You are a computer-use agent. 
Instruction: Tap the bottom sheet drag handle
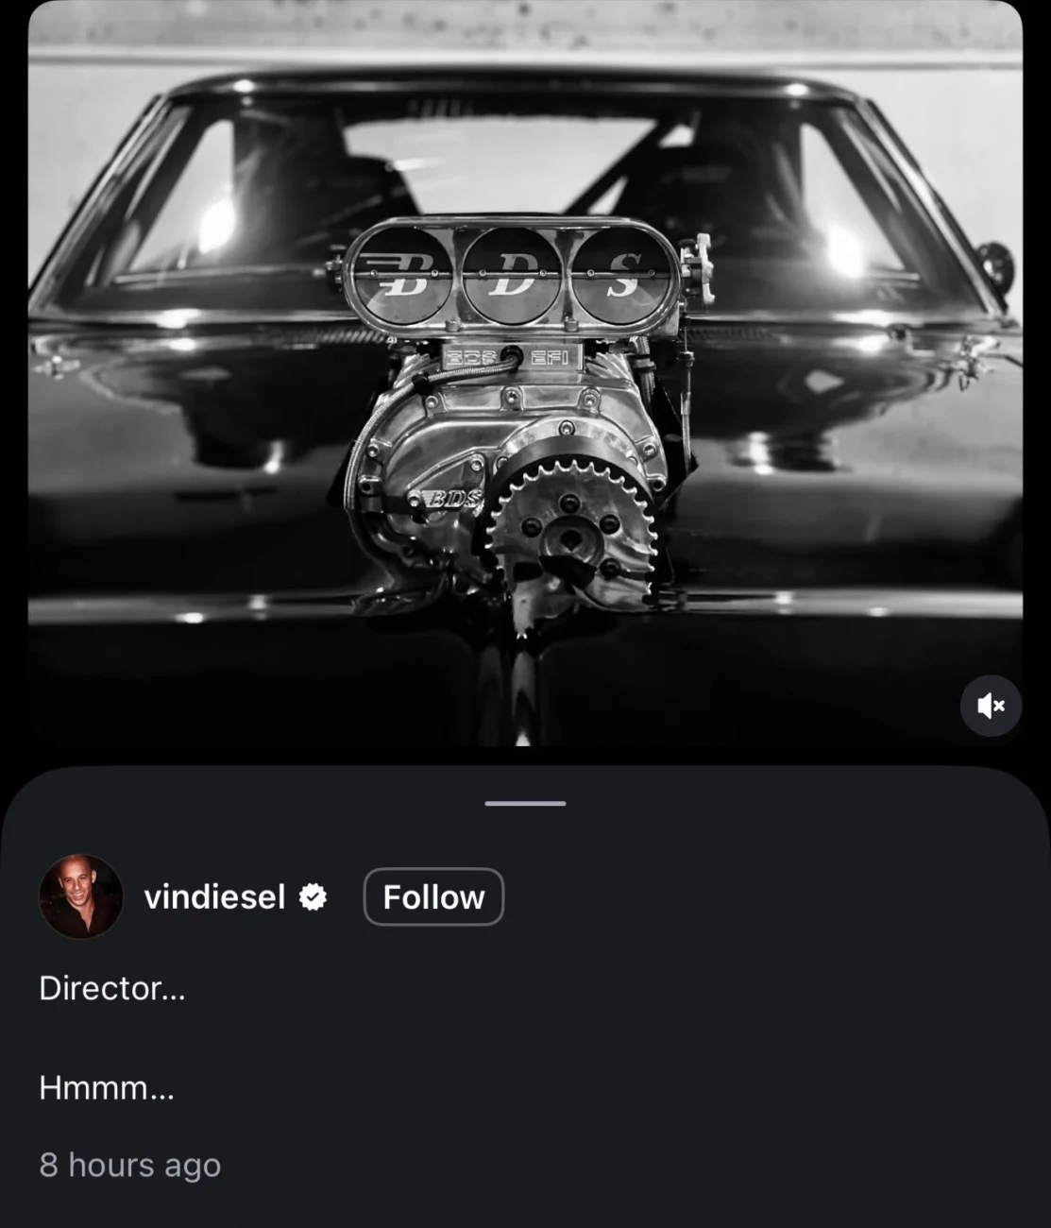click(x=525, y=803)
